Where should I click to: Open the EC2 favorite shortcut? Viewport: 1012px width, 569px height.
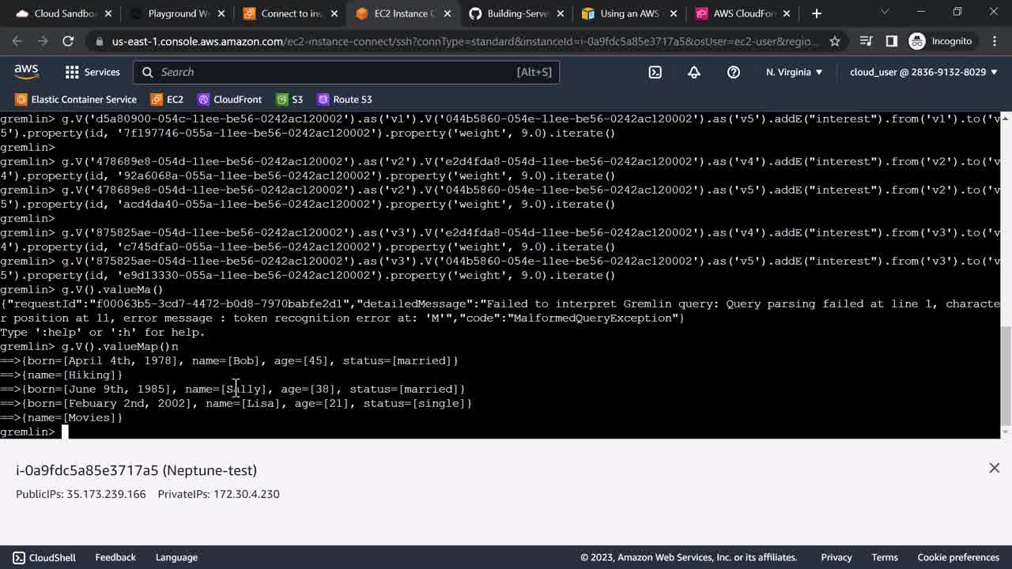pyautogui.click(x=167, y=100)
